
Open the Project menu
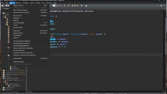[x=38, y=3]
